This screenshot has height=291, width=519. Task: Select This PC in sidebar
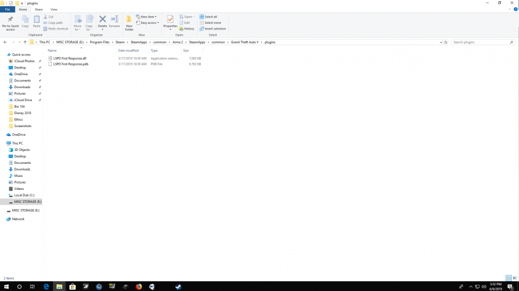coord(17,143)
